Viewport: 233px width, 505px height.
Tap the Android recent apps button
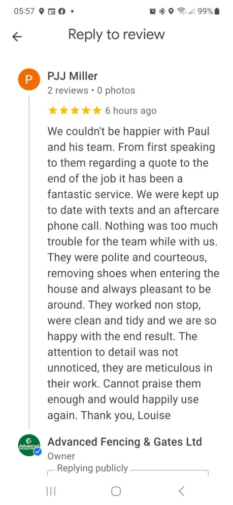tap(51, 491)
